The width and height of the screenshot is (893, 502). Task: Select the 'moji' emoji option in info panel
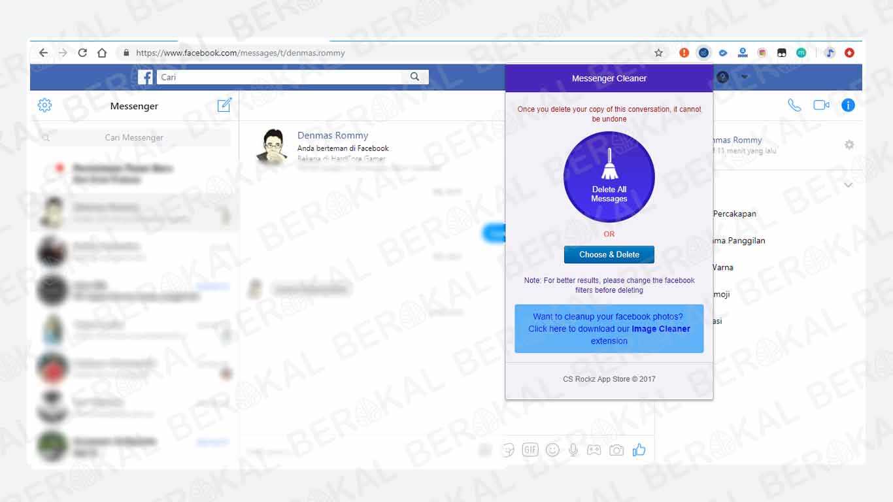tap(722, 294)
